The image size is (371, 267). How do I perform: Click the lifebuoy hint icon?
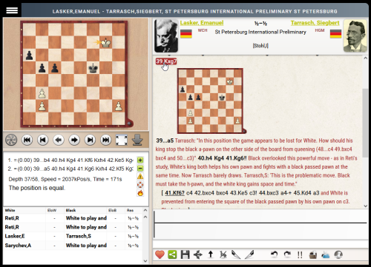tap(140, 185)
